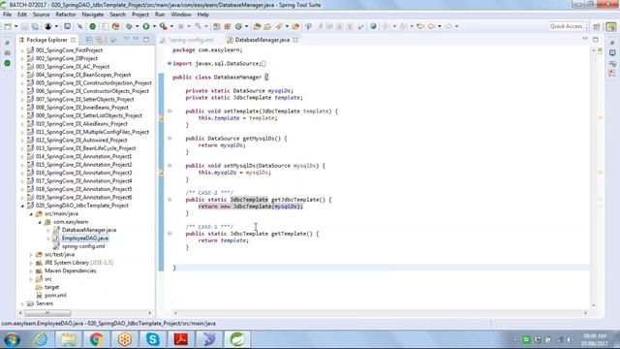Click the globe web browser toolbar icon

373,26
